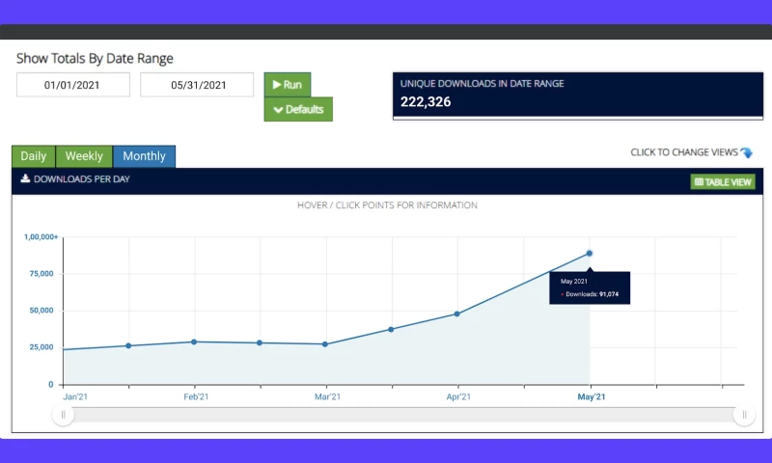
Task: Click the start date field 01/01/2021
Action: tap(73, 85)
